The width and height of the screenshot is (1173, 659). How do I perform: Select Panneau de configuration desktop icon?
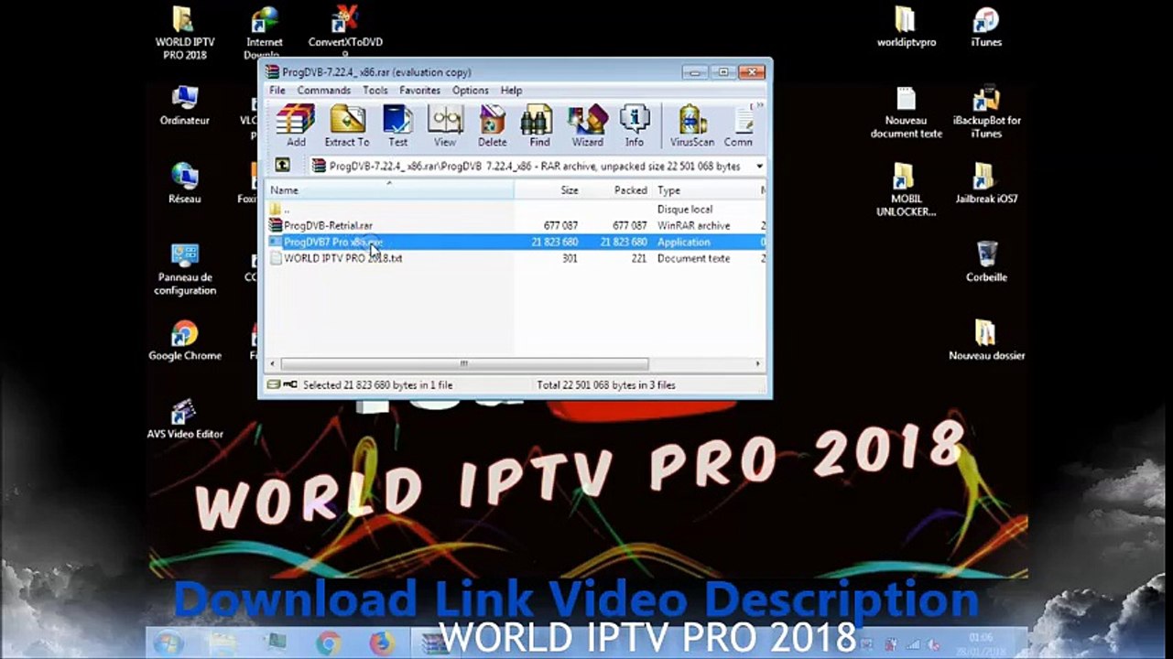pos(185,269)
